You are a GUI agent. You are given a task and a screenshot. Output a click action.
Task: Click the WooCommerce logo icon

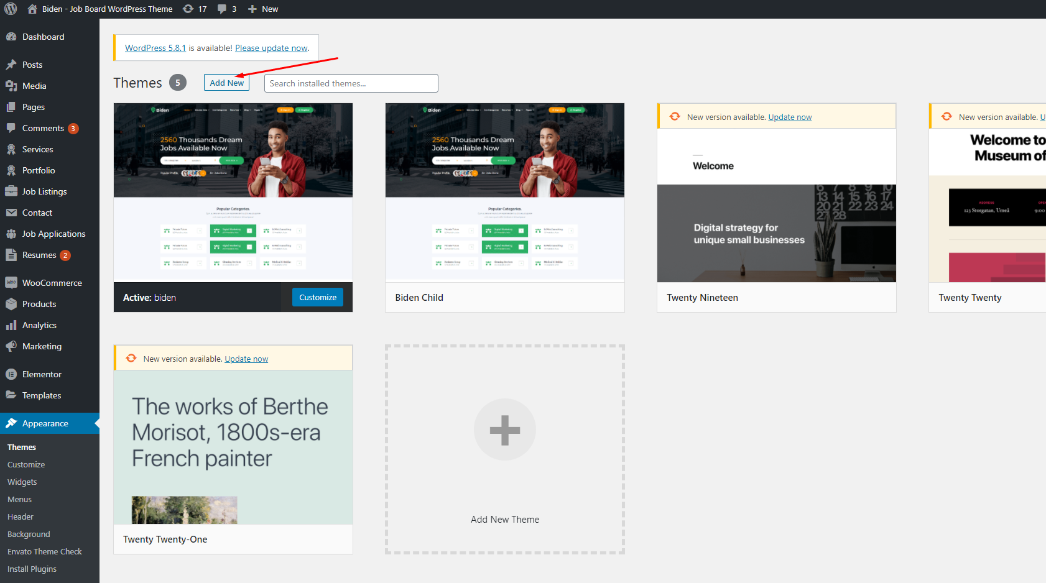(11, 283)
